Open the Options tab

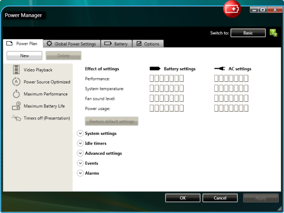148,43
